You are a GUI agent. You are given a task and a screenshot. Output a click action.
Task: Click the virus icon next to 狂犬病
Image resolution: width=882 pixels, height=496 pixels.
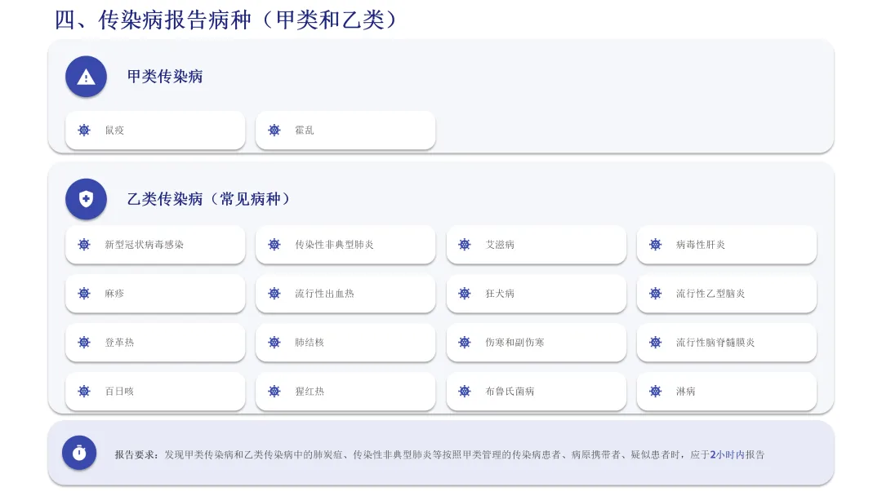(x=465, y=294)
